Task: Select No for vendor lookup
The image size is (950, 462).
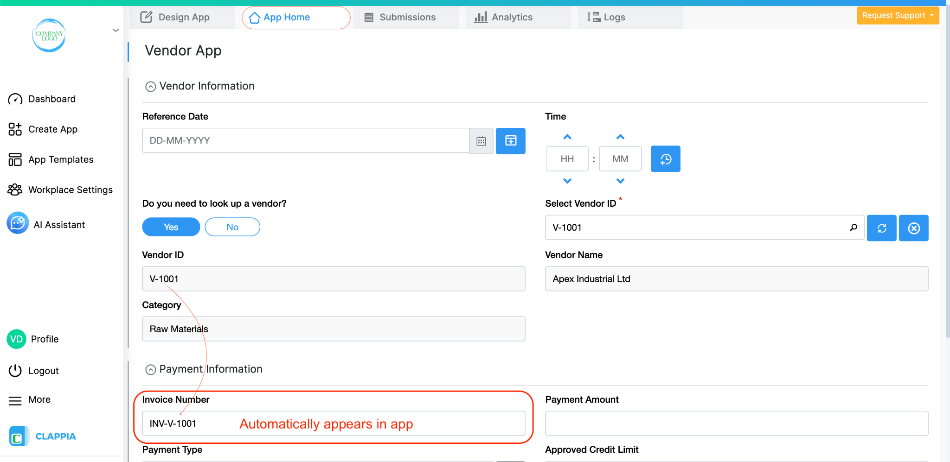Action: pyautogui.click(x=232, y=227)
